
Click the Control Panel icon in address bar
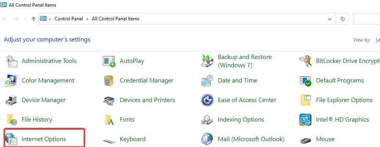coord(43,19)
